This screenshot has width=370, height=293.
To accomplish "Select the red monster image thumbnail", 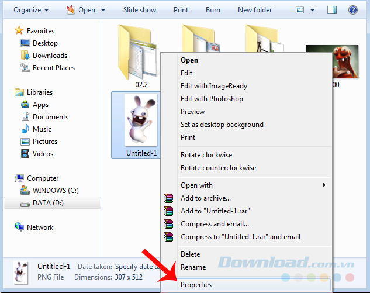I will point(345,61).
